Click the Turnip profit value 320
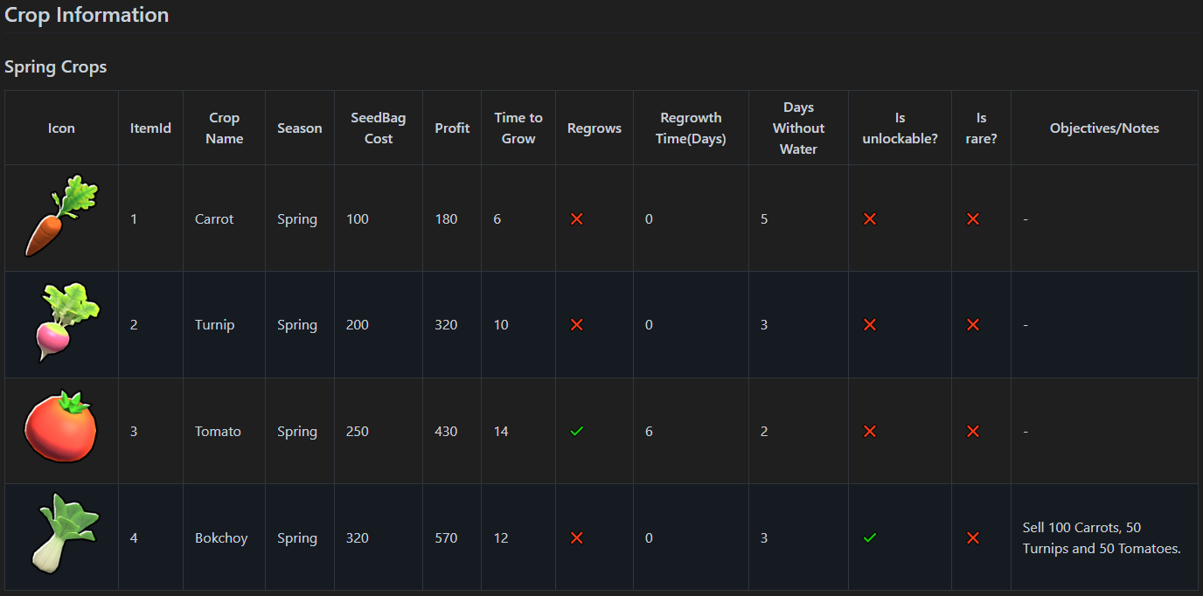The image size is (1203, 596). (x=446, y=324)
